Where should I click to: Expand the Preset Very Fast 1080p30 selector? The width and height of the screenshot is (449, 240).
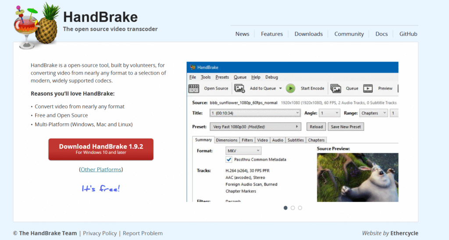pos(256,127)
